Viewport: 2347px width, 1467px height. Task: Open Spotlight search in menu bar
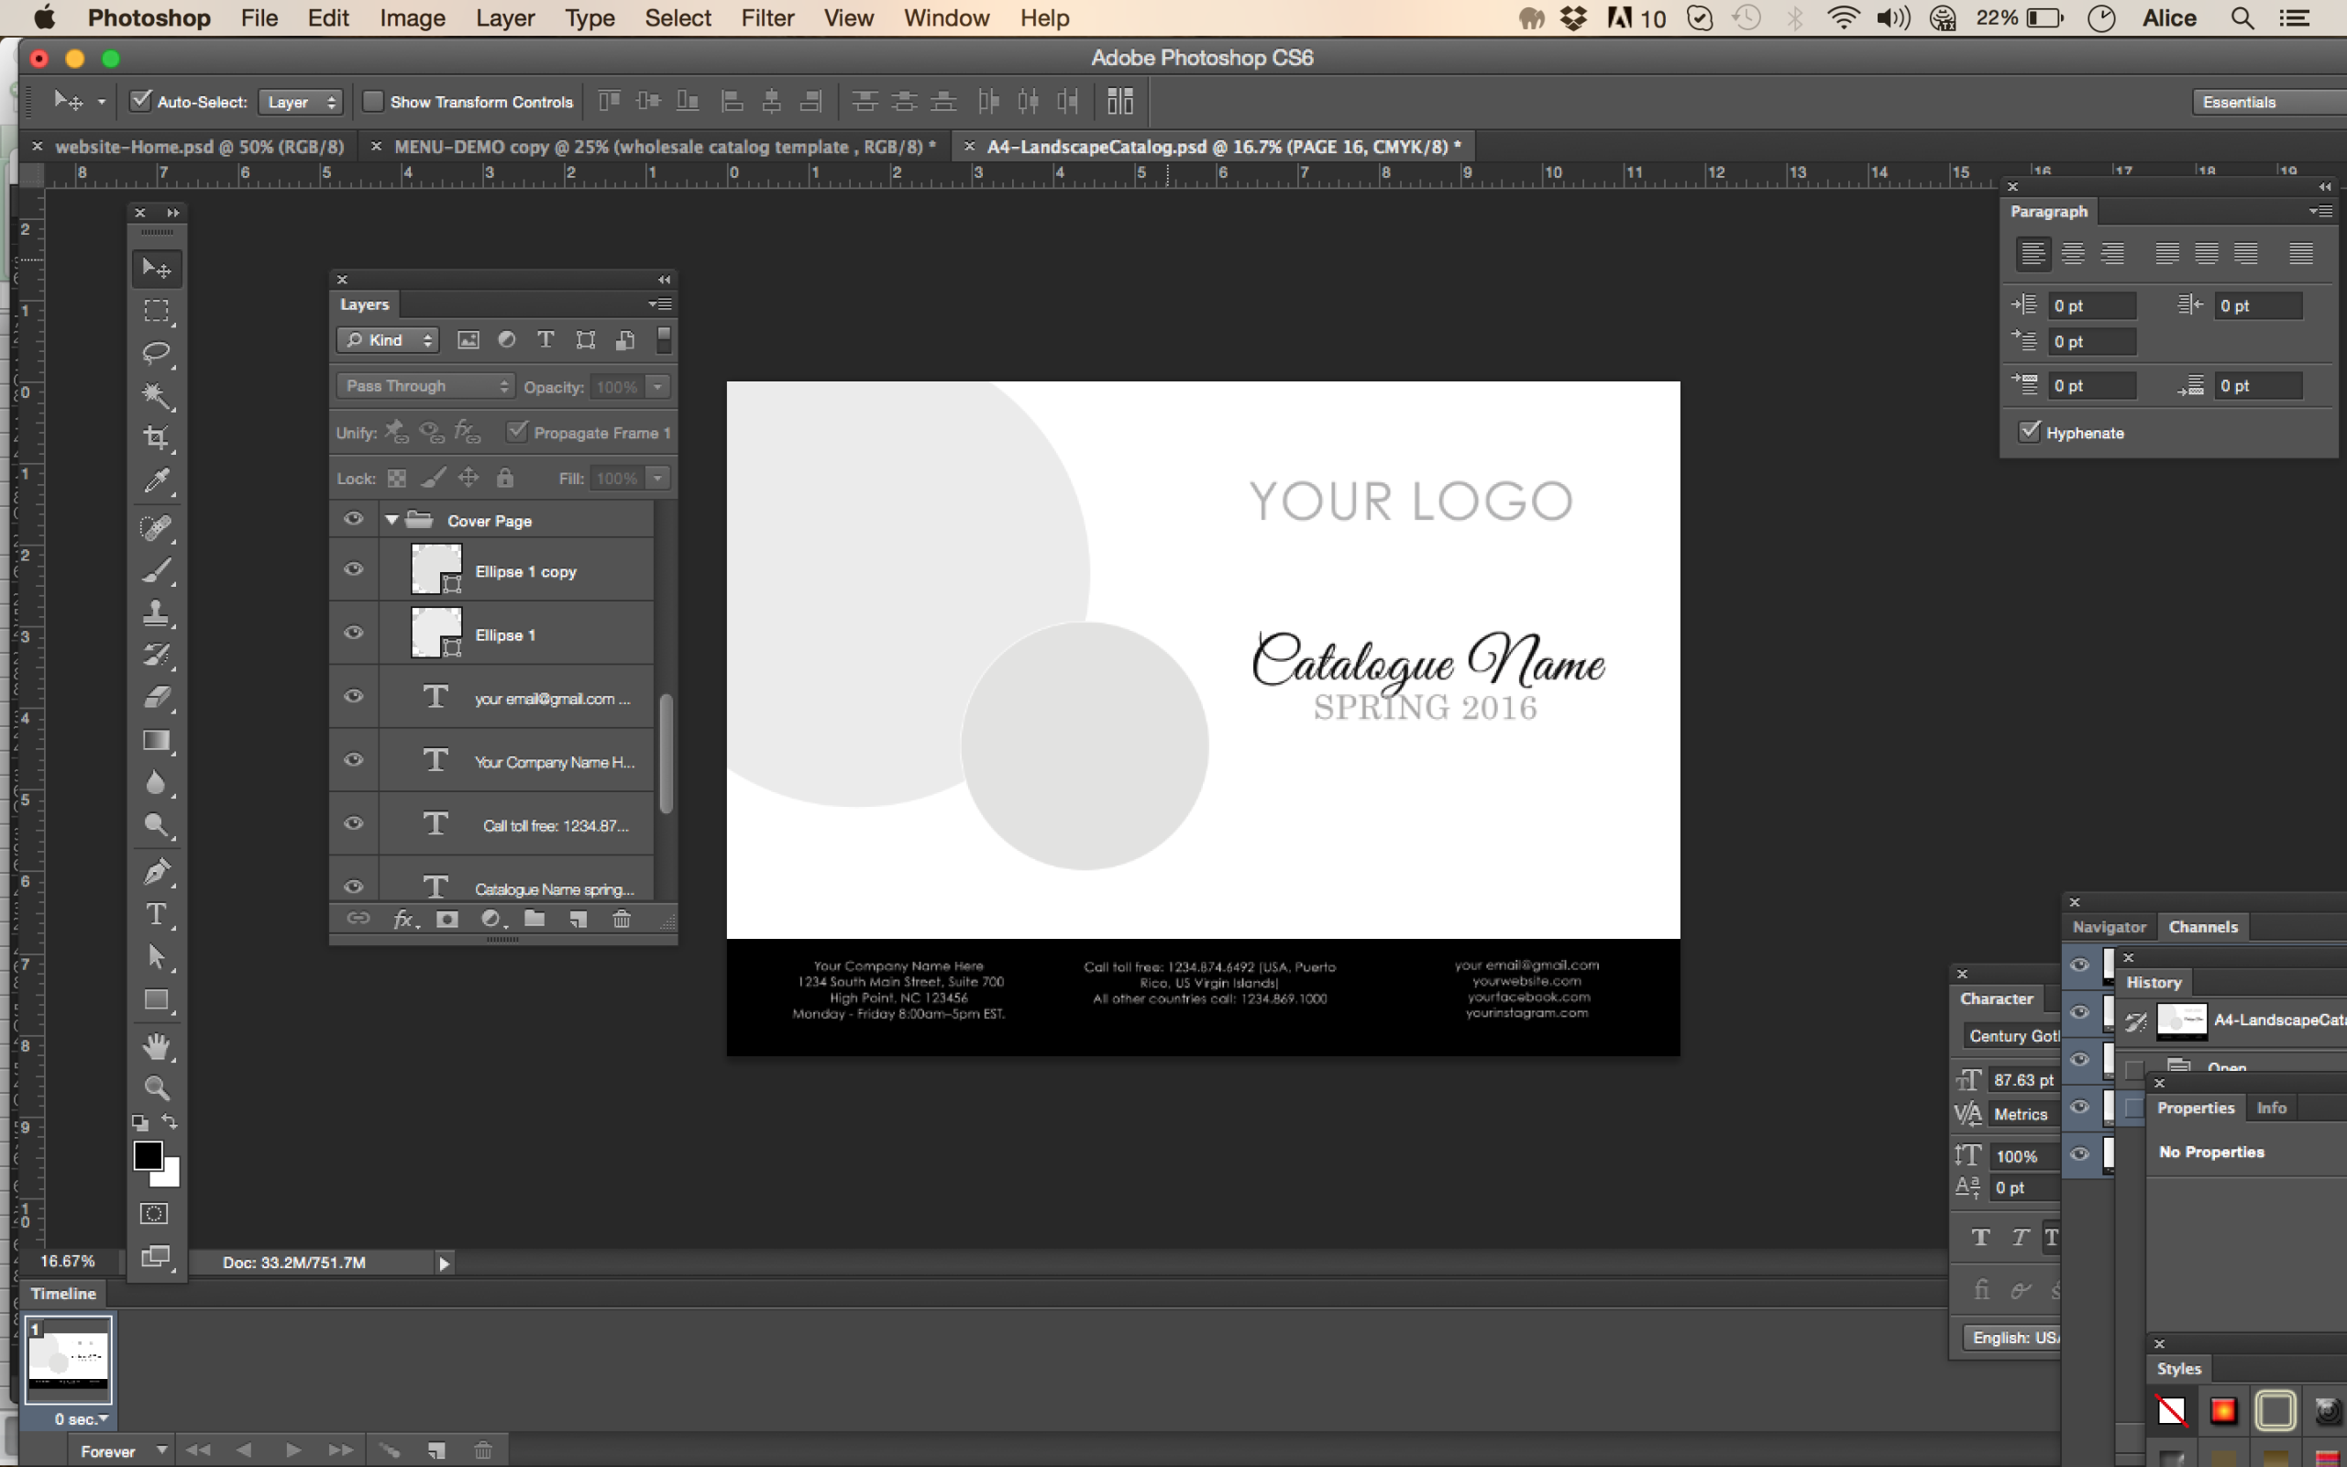point(2242,18)
